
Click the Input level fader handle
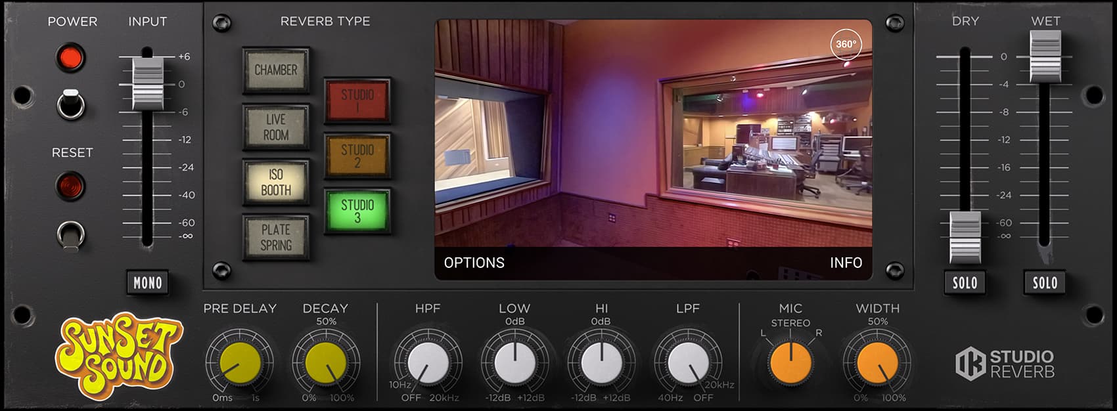click(148, 83)
